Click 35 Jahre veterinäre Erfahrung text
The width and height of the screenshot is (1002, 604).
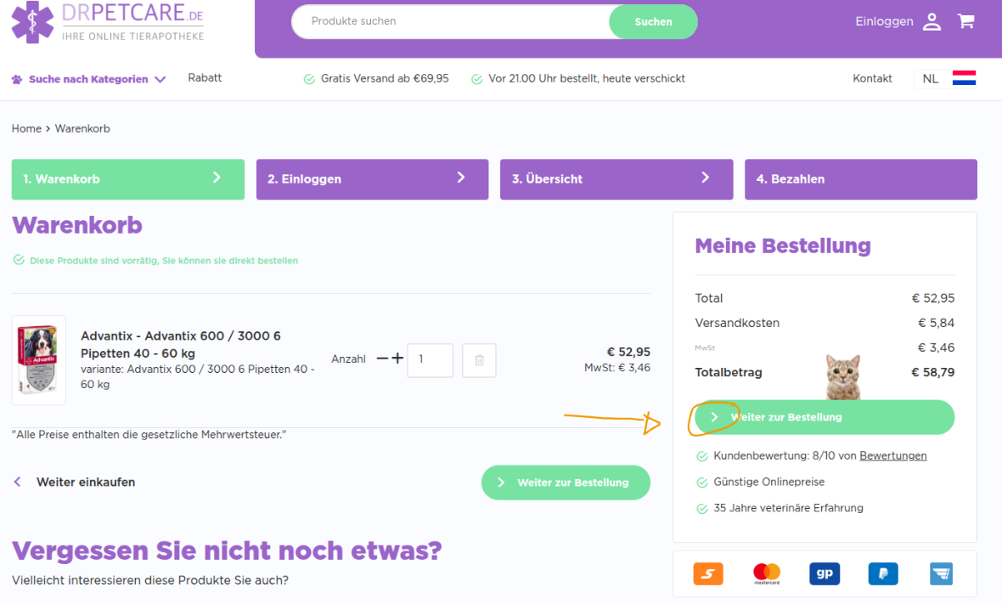(x=788, y=508)
